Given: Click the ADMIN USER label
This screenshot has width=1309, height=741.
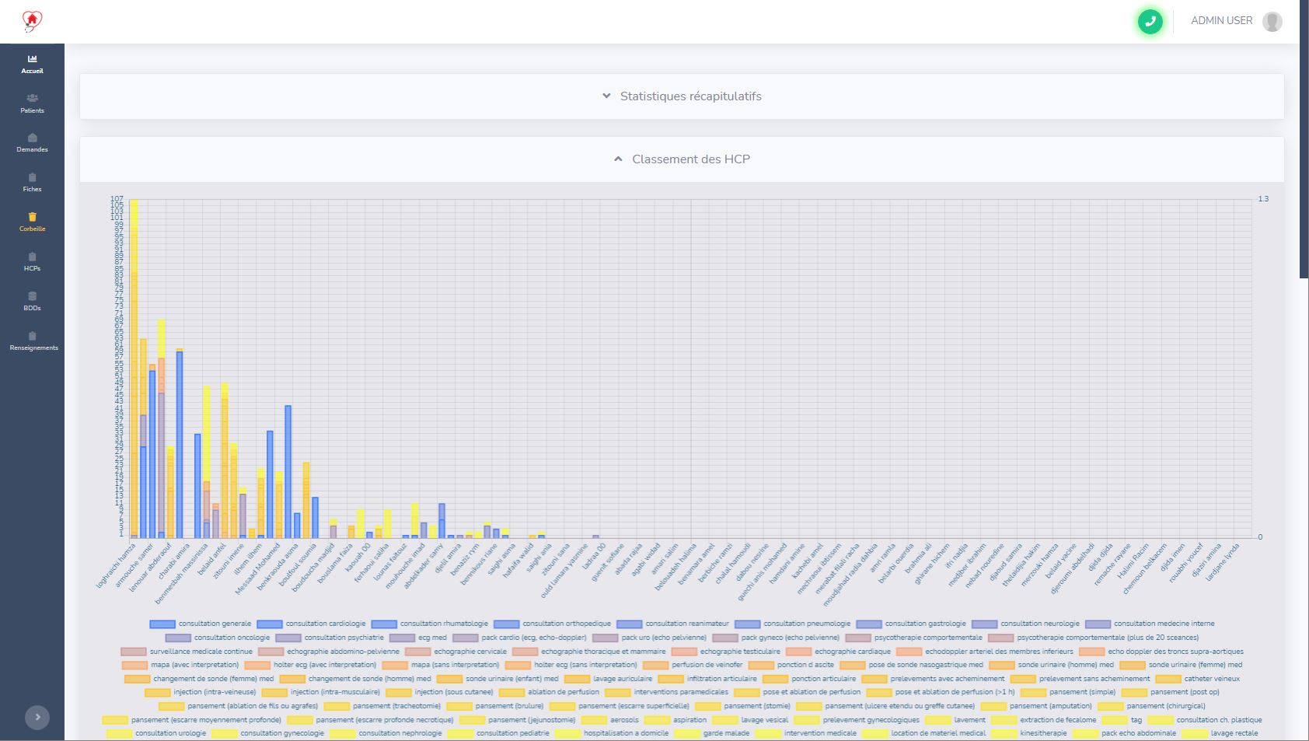Looking at the screenshot, I should (x=1221, y=21).
